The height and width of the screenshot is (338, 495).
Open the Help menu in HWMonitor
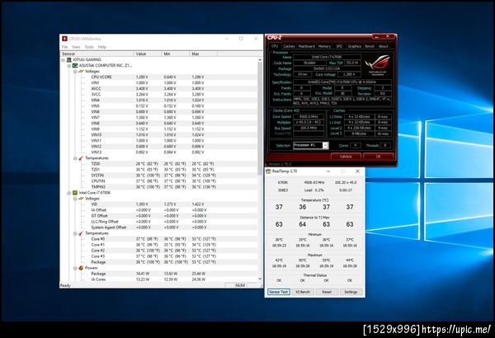102,47
